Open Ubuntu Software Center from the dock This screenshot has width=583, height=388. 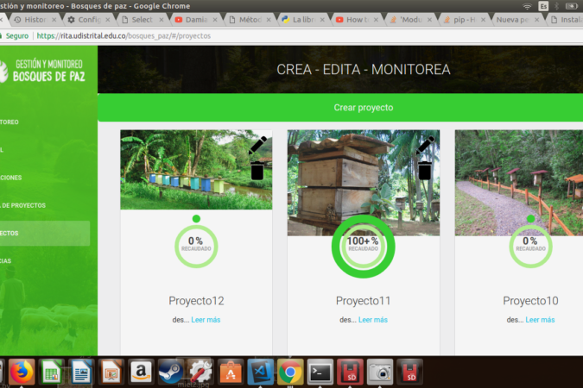tap(231, 372)
